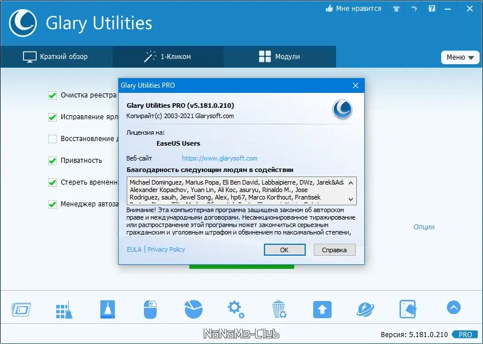Click the Glary Utilities moon logo
483x344 pixels.
(x=23, y=23)
